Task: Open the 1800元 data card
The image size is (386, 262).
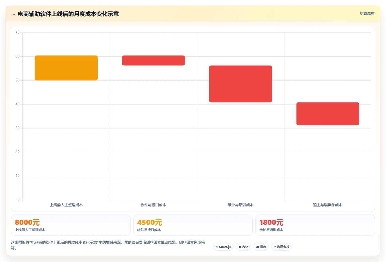Action: pos(315,225)
